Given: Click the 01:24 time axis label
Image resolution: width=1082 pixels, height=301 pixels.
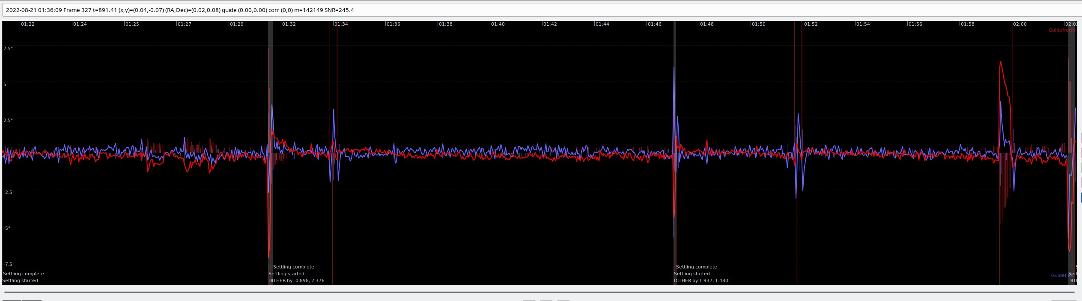Looking at the screenshot, I should pyautogui.click(x=80, y=24).
